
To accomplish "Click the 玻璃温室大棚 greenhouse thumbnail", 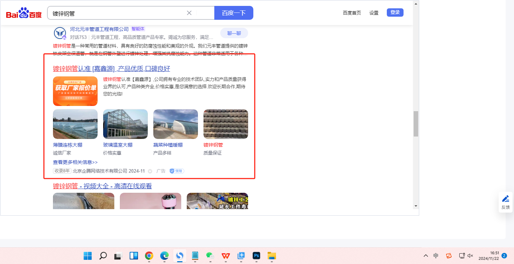I will coord(125,124).
